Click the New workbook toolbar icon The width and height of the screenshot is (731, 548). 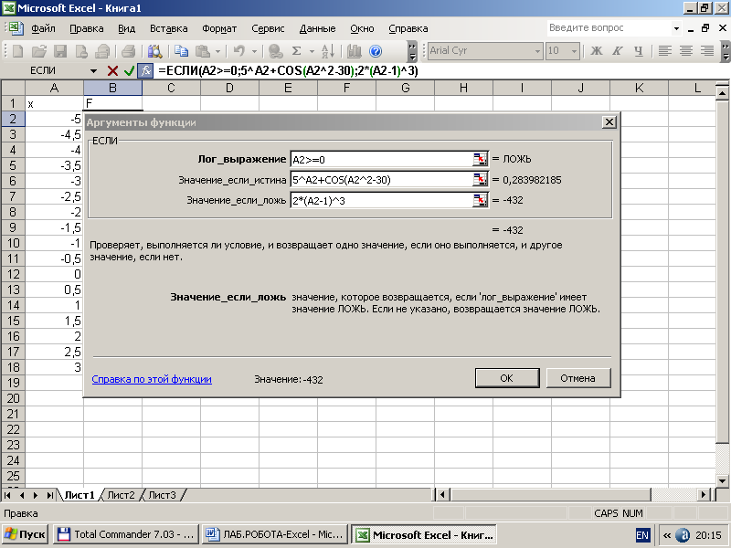point(17,51)
